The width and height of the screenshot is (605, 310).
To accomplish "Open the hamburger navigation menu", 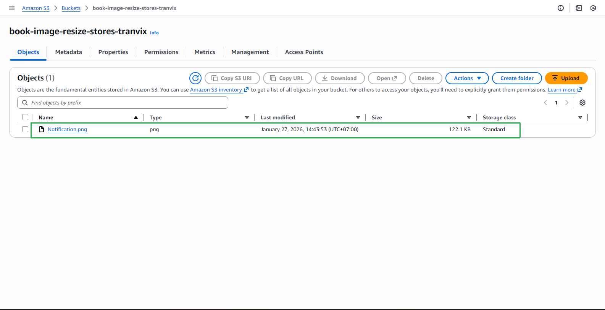I will pyautogui.click(x=12, y=8).
